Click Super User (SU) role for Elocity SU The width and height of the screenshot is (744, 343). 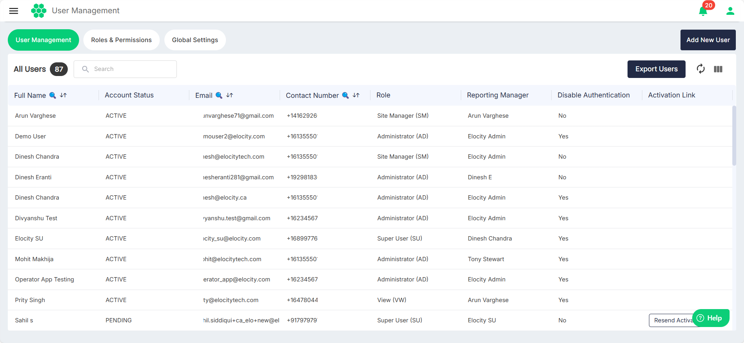[400, 239]
